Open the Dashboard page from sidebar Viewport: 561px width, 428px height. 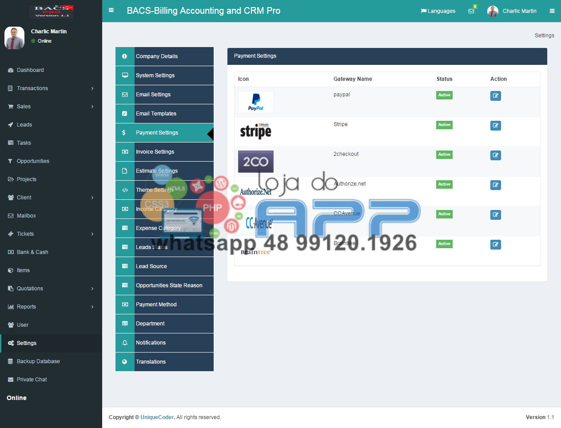point(30,70)
